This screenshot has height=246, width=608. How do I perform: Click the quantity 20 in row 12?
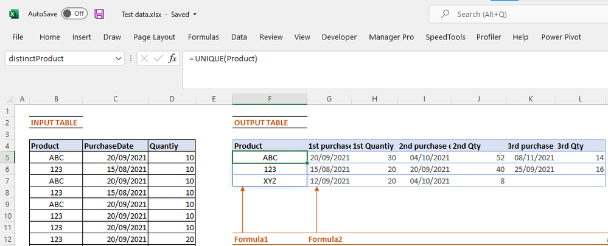tap(172, 239)
